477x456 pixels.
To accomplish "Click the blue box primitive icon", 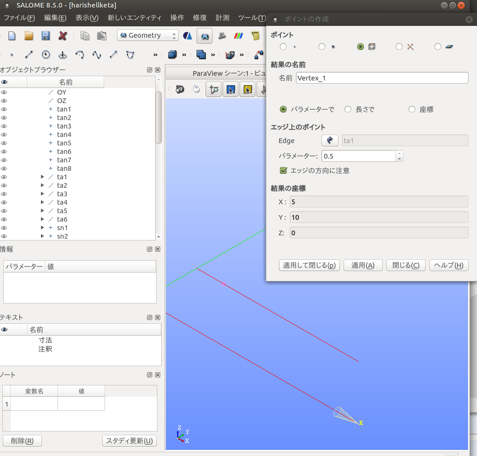I will pos(173,55).
